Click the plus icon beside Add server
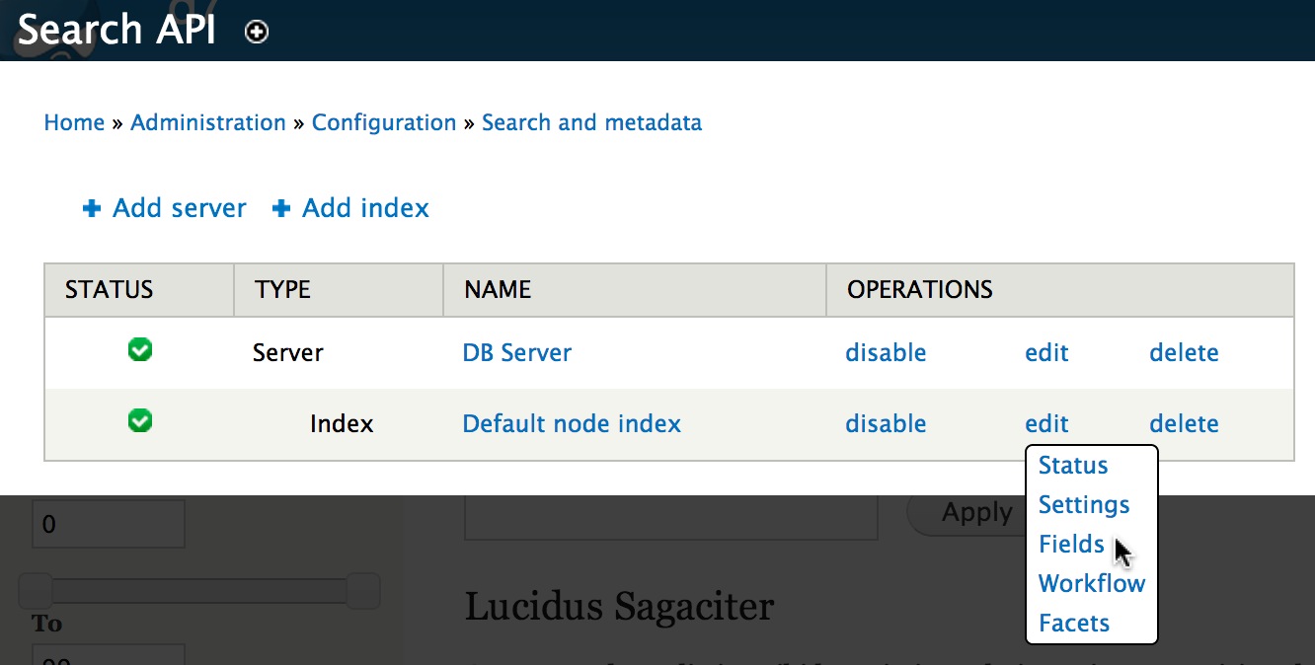 (x=91, y=207)
